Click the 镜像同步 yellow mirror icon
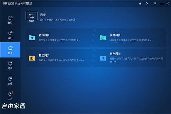 point(32,58)
